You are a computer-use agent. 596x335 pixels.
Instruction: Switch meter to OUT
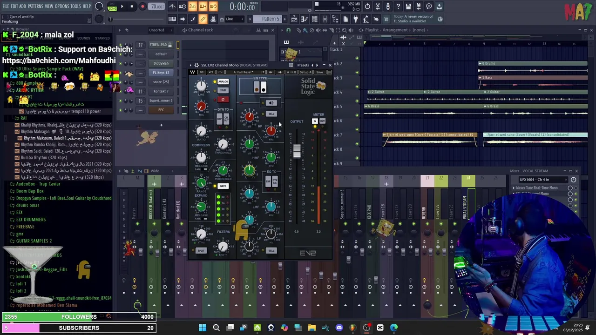point(322,121)
